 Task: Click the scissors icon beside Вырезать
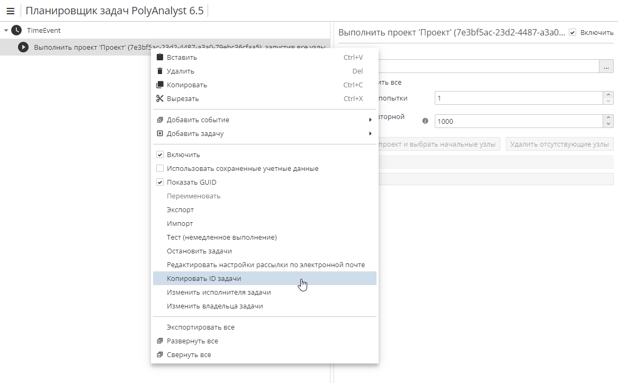[x=159, y=98]
